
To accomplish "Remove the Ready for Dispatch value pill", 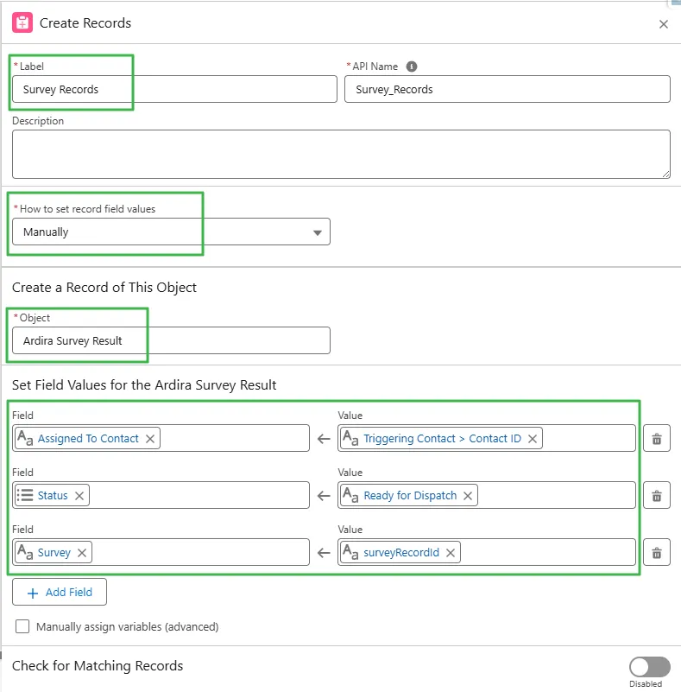I will point(468,495).
